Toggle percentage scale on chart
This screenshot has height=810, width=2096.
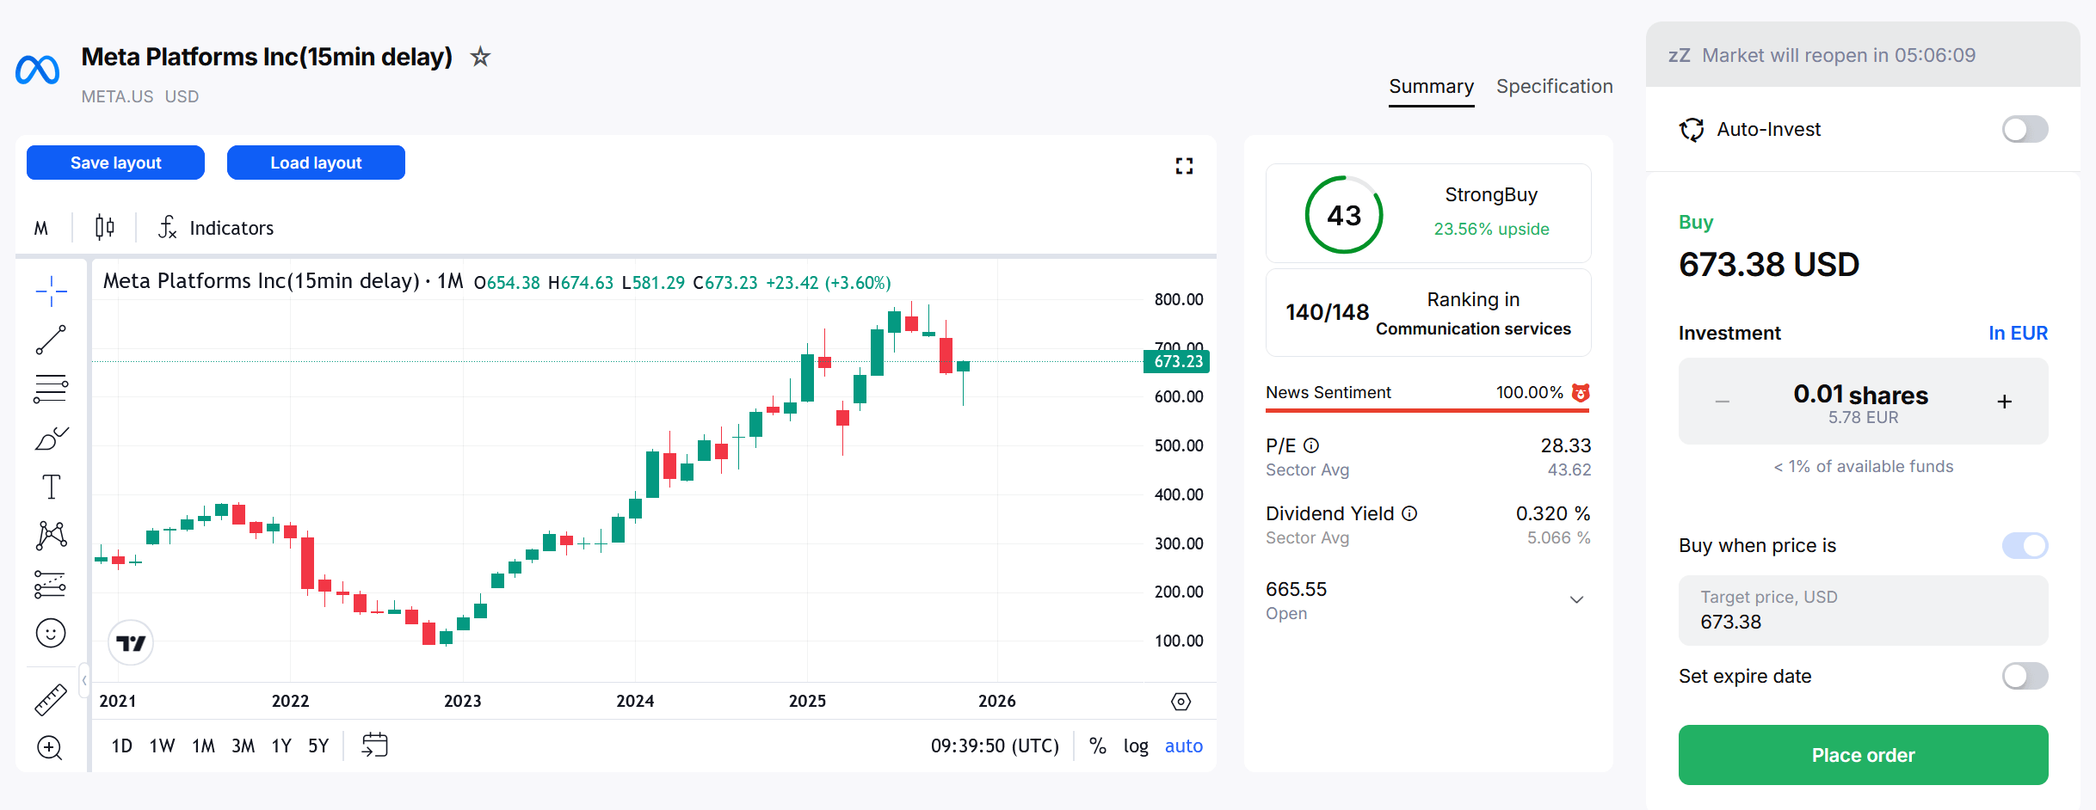tap(1098, 746)
